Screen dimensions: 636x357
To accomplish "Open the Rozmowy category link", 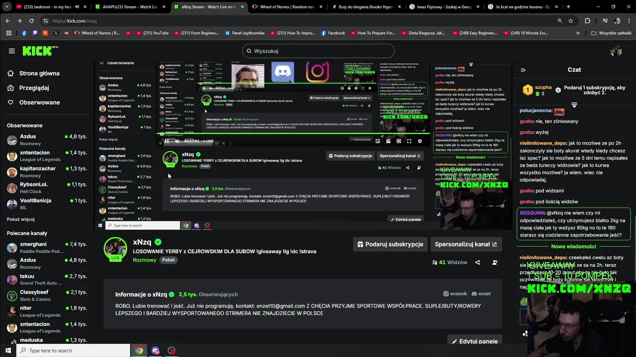I will 145,260.
